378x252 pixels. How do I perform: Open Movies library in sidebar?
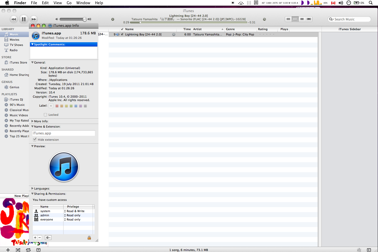[14, 40]
